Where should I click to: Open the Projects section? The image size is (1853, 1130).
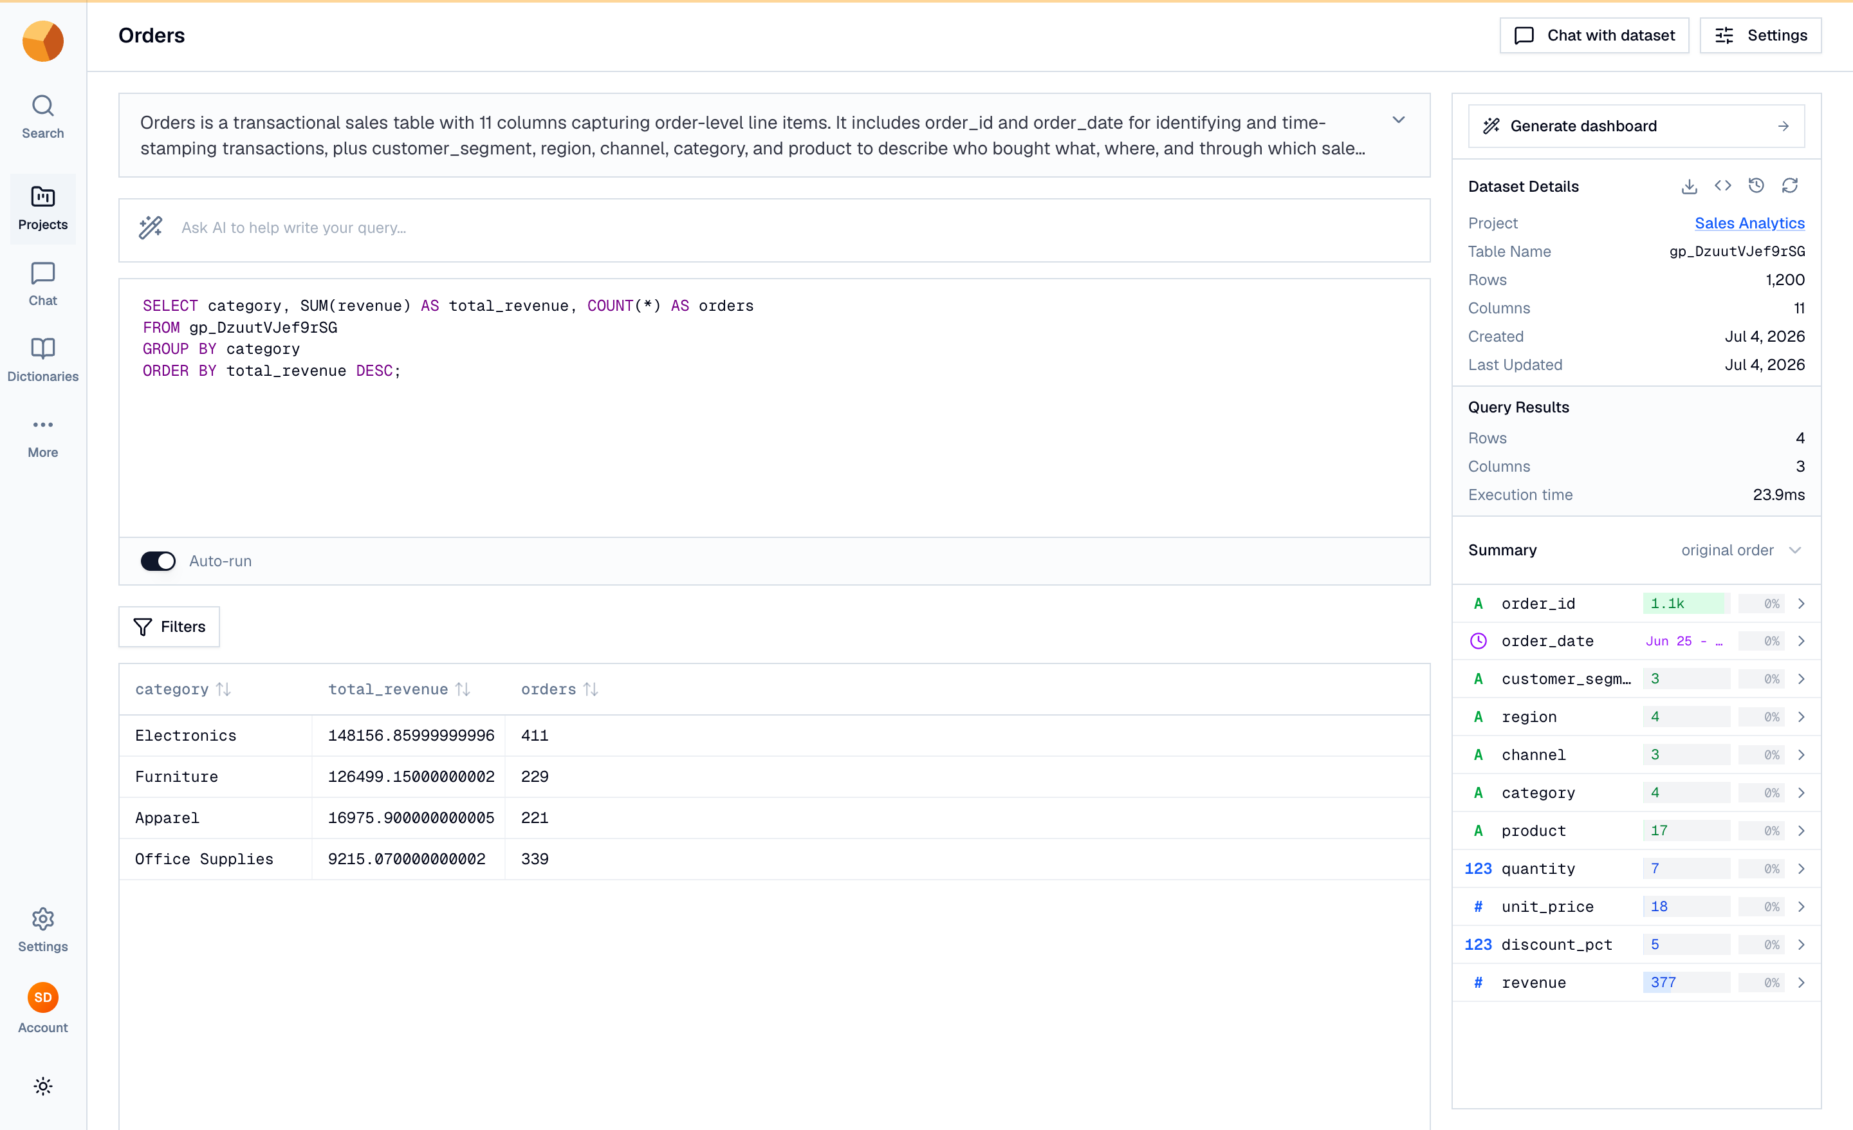43,208
